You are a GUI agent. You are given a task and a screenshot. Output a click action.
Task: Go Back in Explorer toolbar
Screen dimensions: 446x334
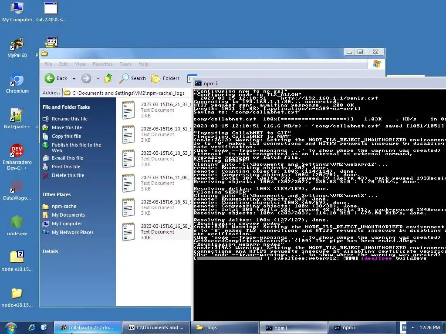(56, 78)
